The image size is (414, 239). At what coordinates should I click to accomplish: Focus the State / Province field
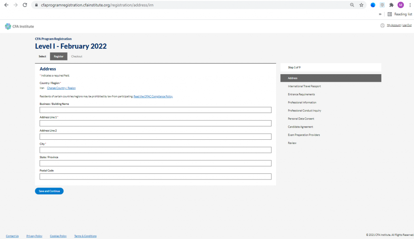156,163
